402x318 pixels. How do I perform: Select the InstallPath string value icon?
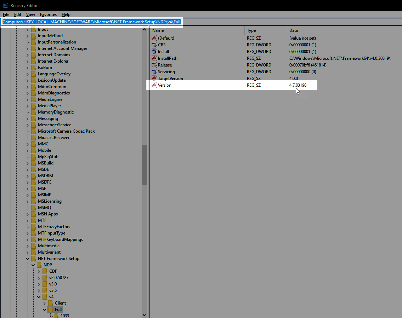[154, 58]
